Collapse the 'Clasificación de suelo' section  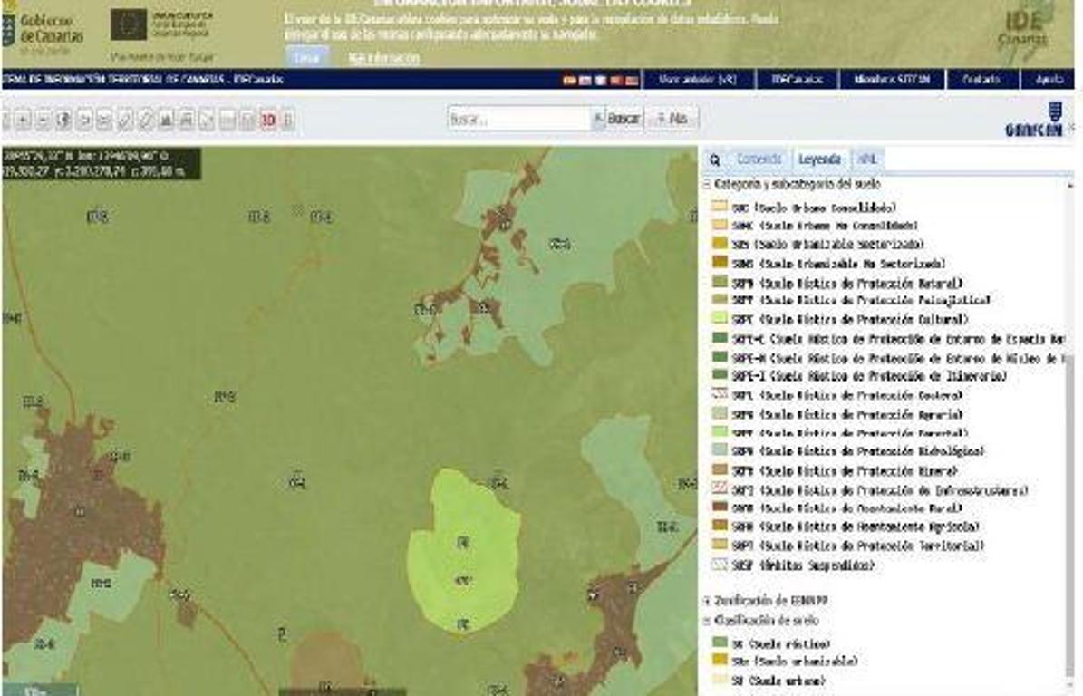[x=707, y=621]
